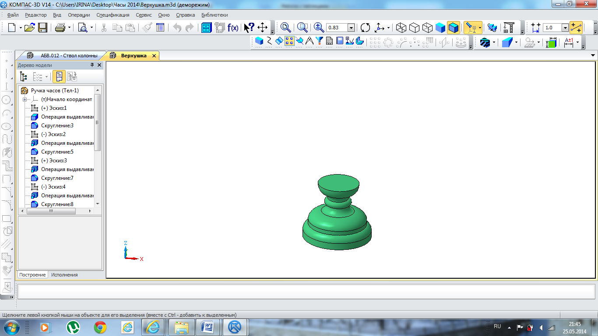Click the Print icon in the toolbar
This screenshot has width=598, height=336.
tap(60, 28)
